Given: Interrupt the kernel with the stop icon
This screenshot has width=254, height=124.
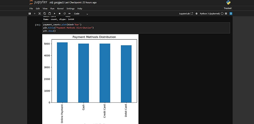Looking at the screenshot, I should [59, 14].
